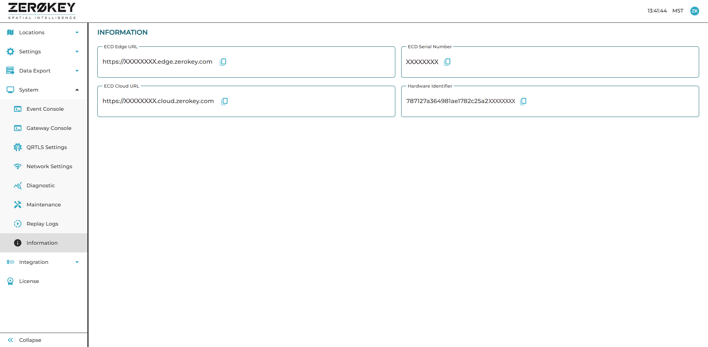Image resolution: width=708 pixels, height=347 pixels.
Task: Expand the Integration menu arrow
Action: [x=77, y=262]
